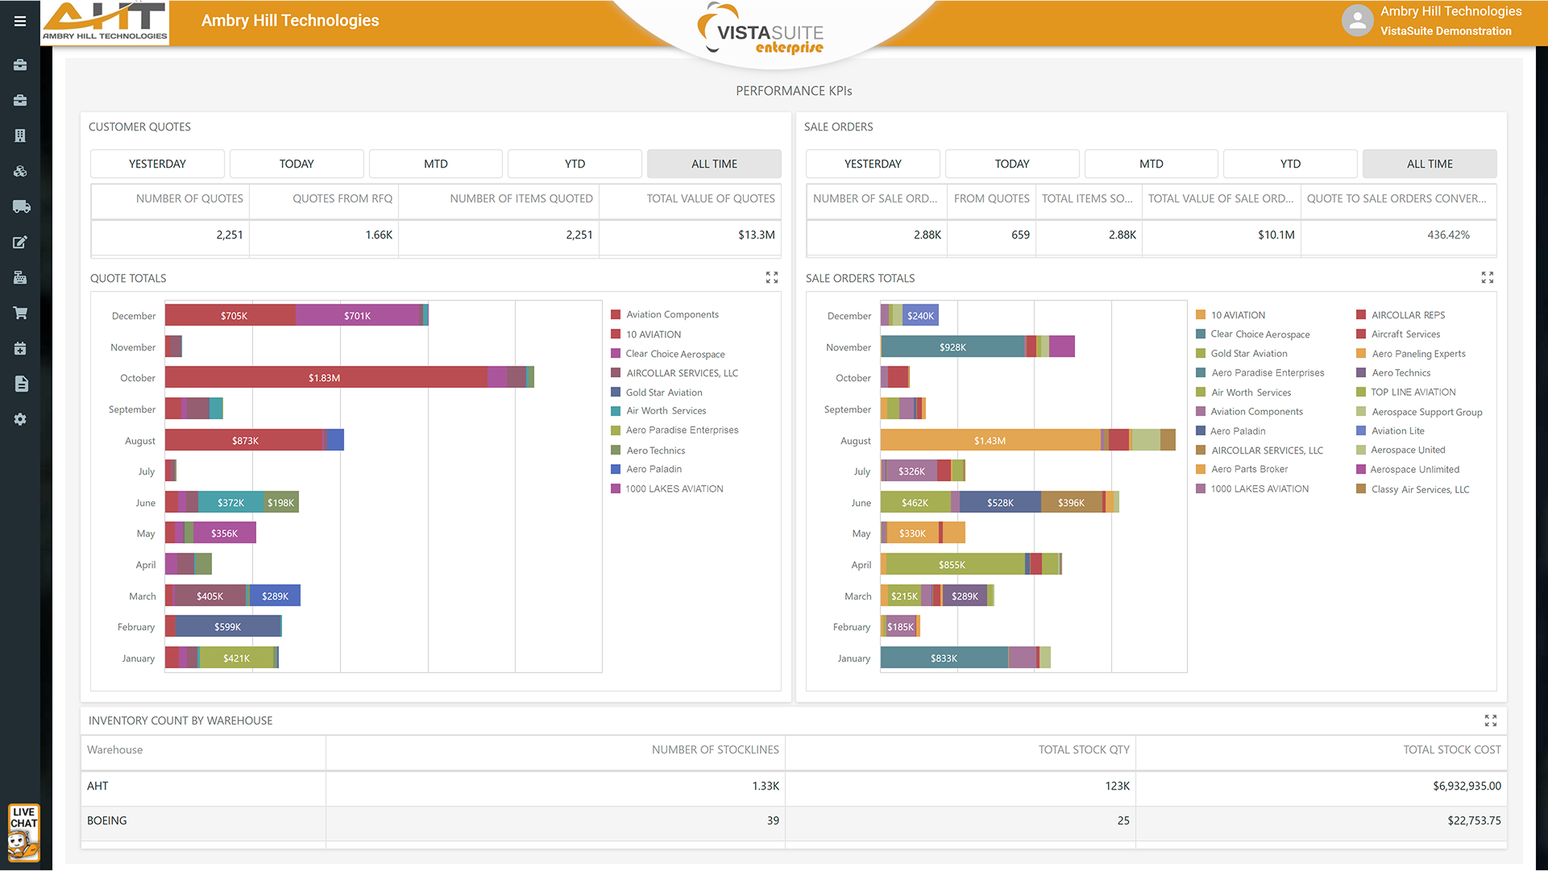The width and height of the screenshot is (1548, 871).
Task: Toggle AIRCOLLAR REPS legend series
Action: (x=1408, y=315)
